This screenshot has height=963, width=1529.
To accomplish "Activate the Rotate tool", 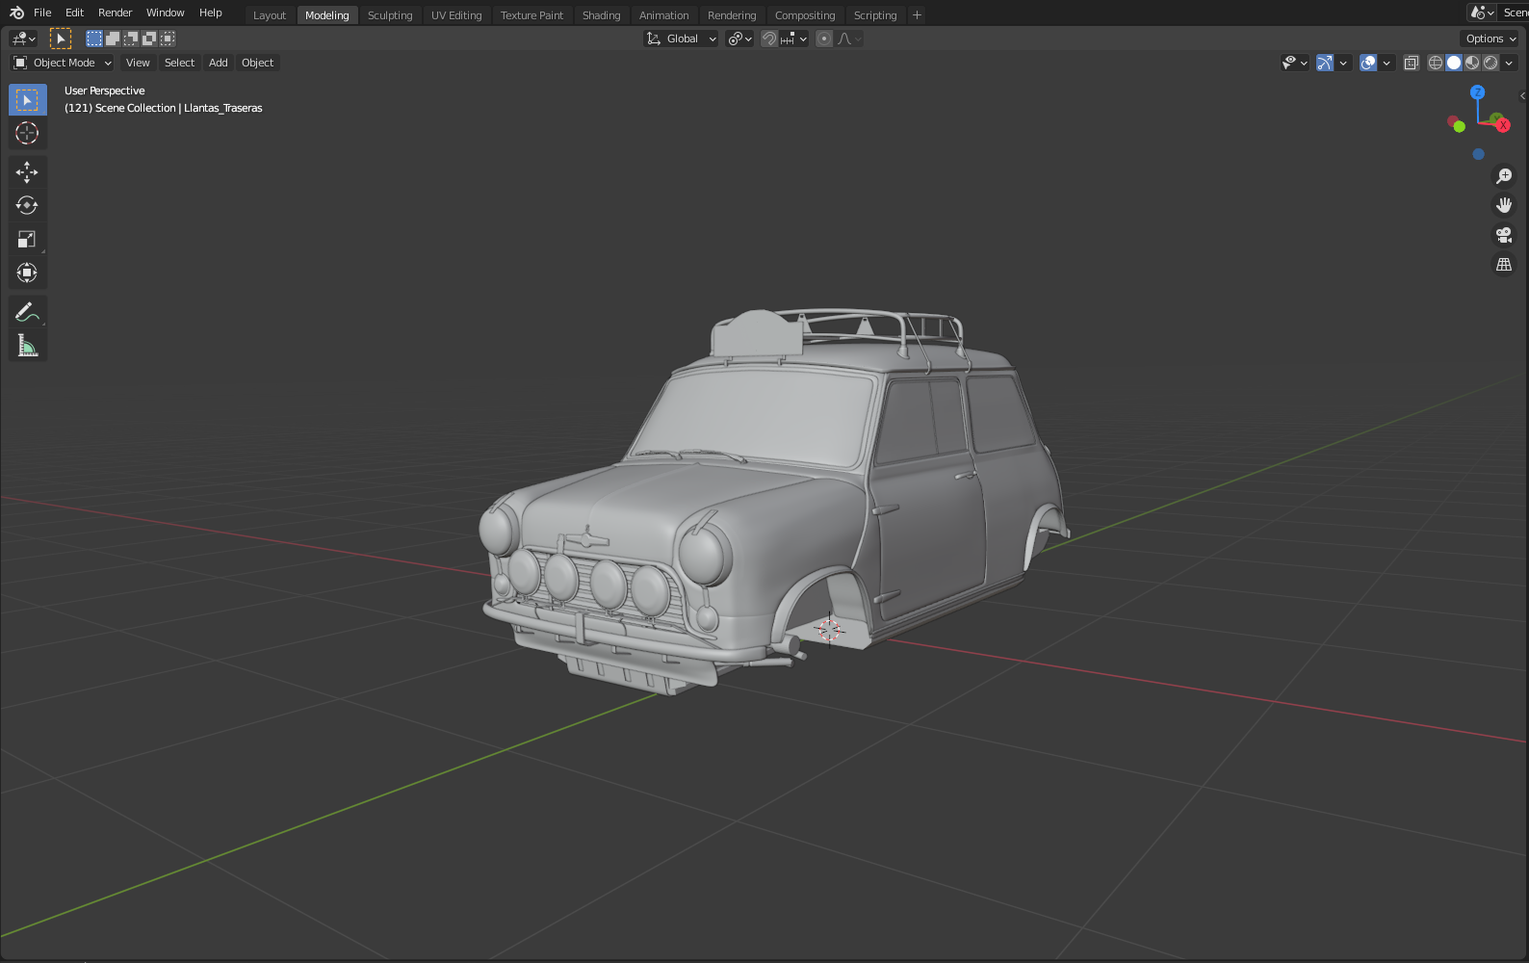I will 27,206.
